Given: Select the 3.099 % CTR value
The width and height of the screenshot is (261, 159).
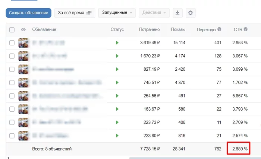Looking at the screenshot, I should [240, 69].
